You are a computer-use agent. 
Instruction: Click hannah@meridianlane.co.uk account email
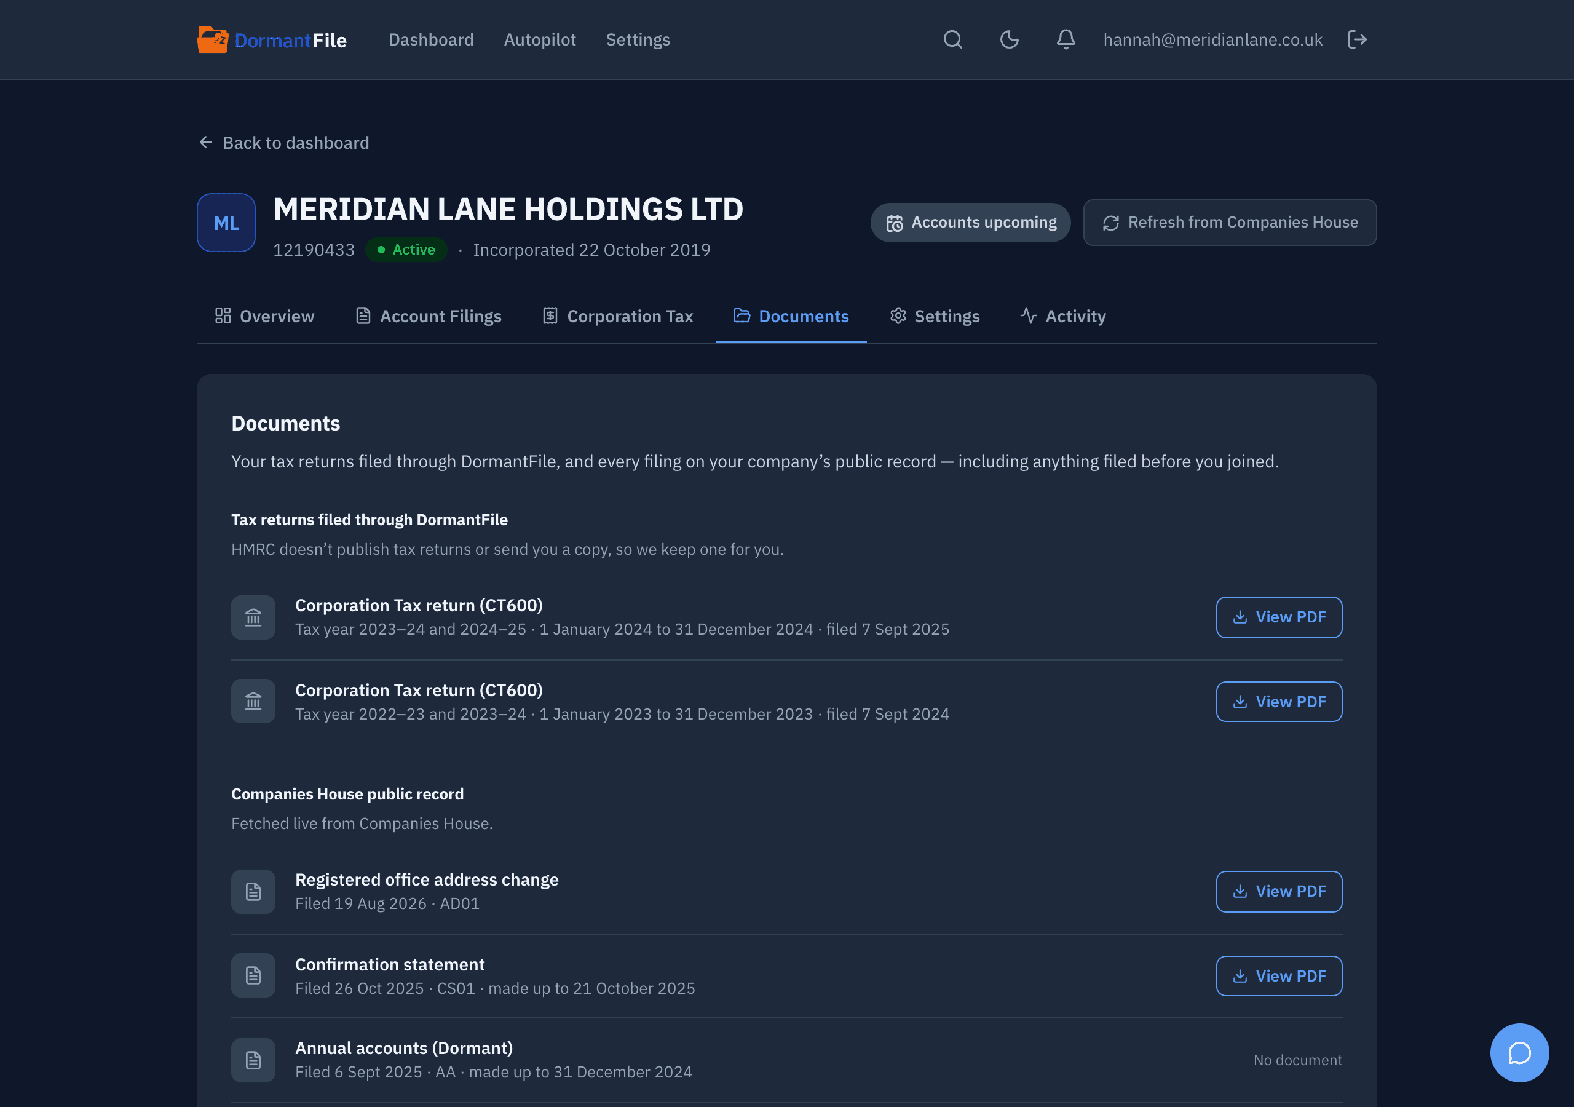coord(1212,40)
